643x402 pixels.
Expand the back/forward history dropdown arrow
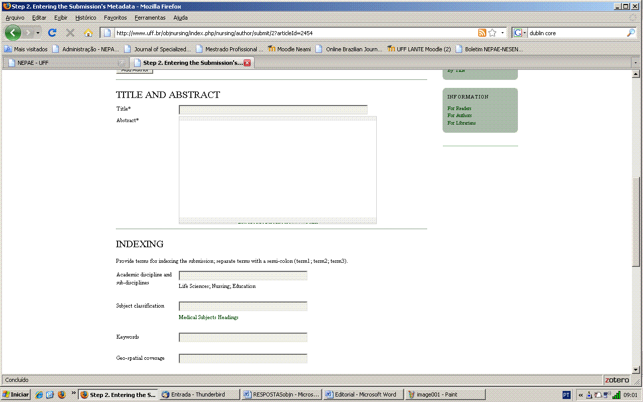click(38, 33)
